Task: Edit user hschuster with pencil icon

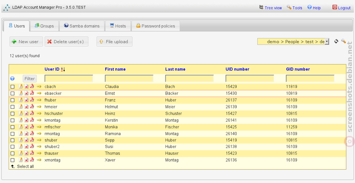Action: click(20, 113)
